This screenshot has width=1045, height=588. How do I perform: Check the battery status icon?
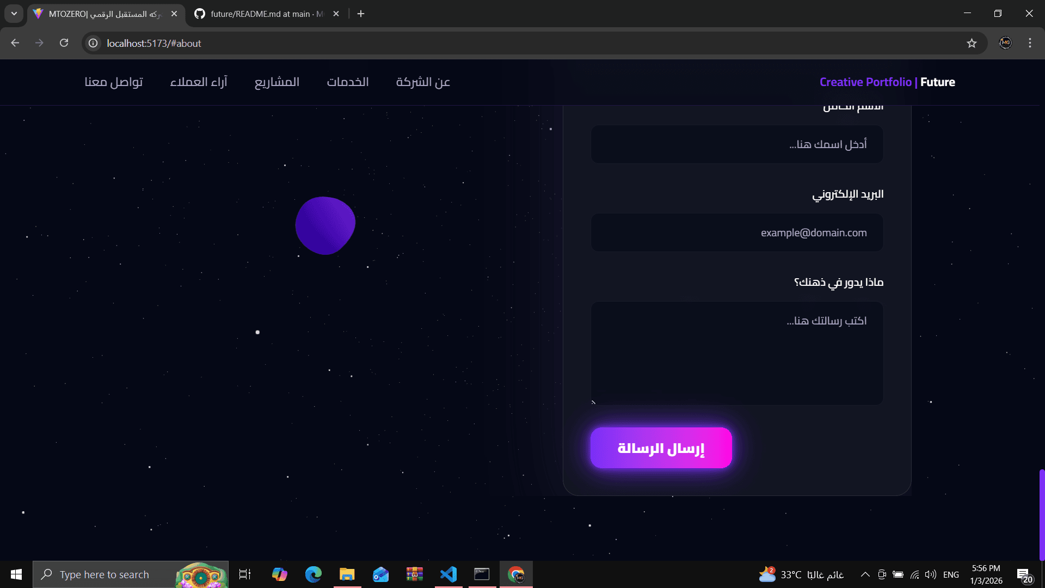pyautogui.click(x=898, y=574)
